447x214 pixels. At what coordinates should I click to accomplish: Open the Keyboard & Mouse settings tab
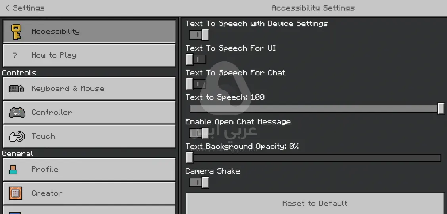(x=89, y=89)
